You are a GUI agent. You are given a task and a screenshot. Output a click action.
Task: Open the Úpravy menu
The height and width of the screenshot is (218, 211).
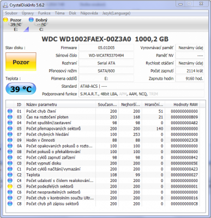tap(28, 13)
